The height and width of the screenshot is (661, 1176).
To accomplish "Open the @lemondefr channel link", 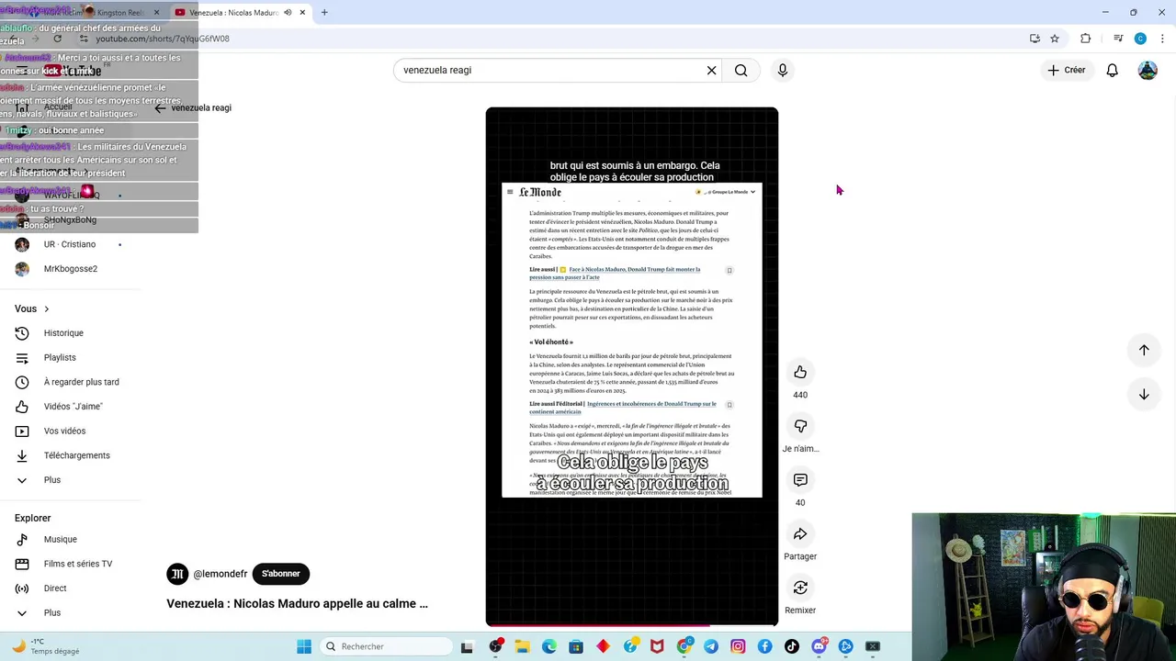I will pos(220,574).
